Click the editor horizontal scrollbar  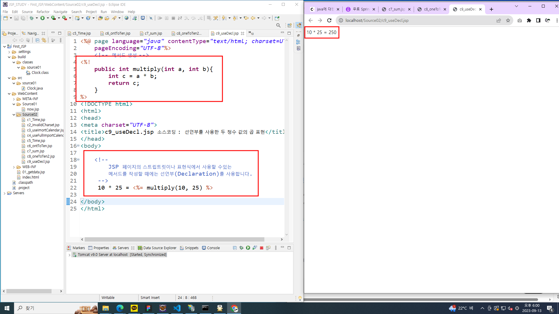[x=175, y=239]
